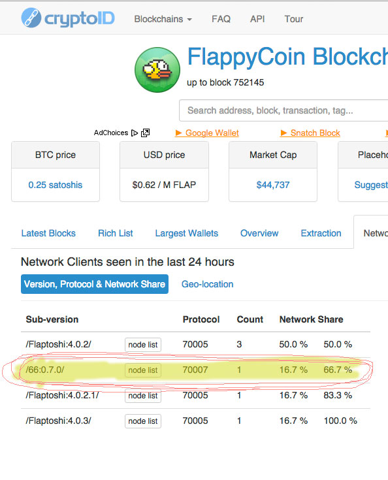388x480 pixels.
Task: Open the FAQ page
Action: pos(221,19)
